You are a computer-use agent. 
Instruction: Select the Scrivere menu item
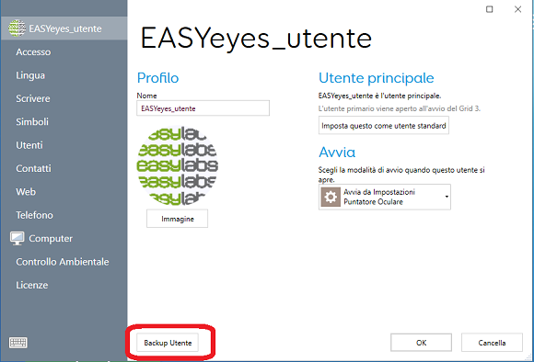33,98
